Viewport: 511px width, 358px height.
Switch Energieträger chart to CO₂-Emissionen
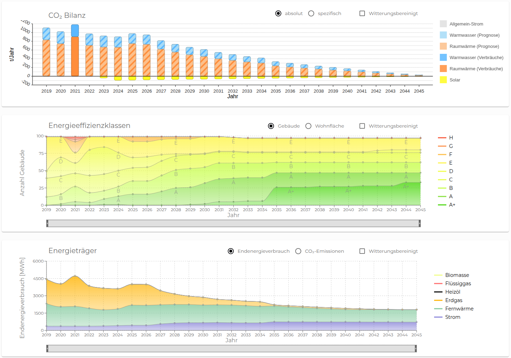(x=298, y=251)
